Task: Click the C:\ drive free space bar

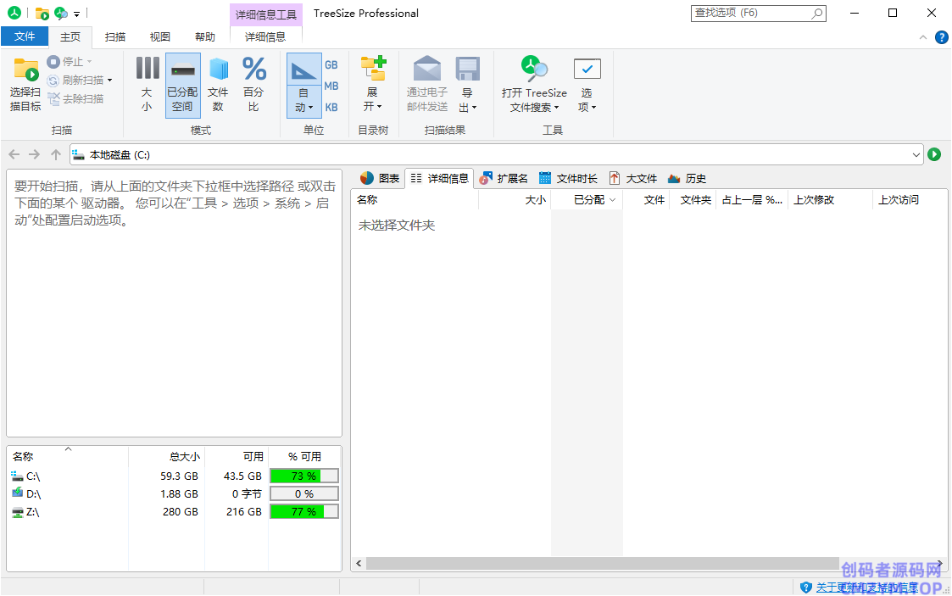Action: pos(303,476)
